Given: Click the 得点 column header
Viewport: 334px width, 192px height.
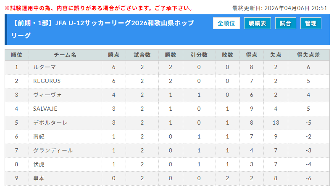Looking at the screenshot, I should click(251, 55).
